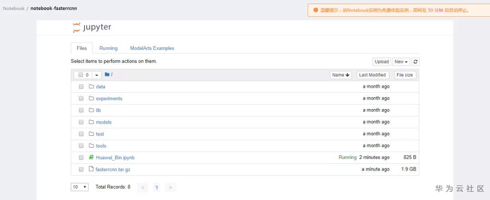Go to previous page of records
Screen dimensions: 490x200
[143, 187]
